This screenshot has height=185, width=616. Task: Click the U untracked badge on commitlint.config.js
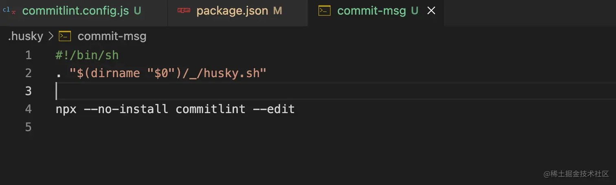[137, 11]
